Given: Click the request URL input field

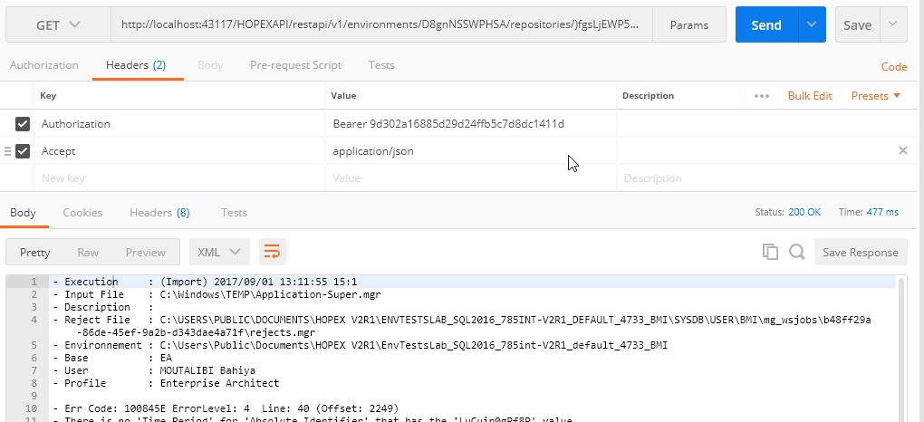Looking at the screenshot, I should point(380,25).
